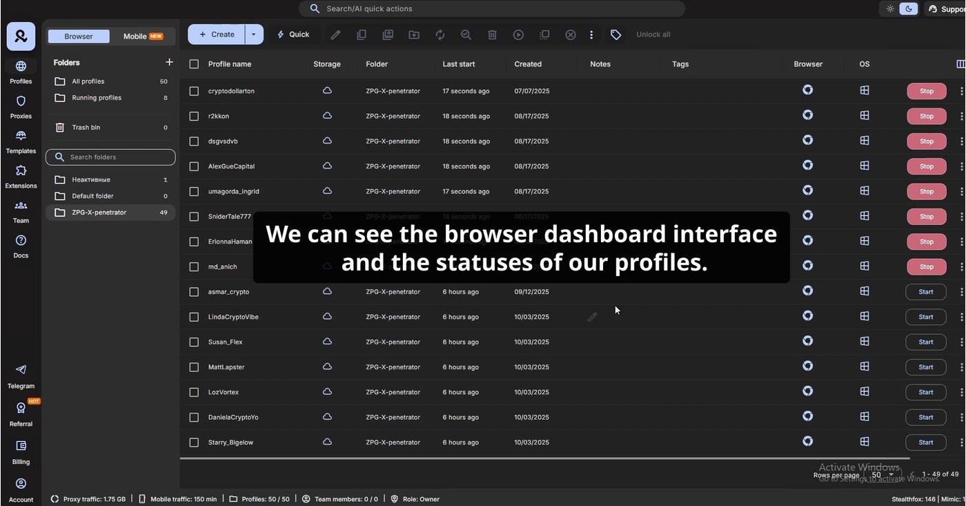This screenshot has height=506, width=966.
Task: Switch to the Mobile tab
Action: pos(142,37)
